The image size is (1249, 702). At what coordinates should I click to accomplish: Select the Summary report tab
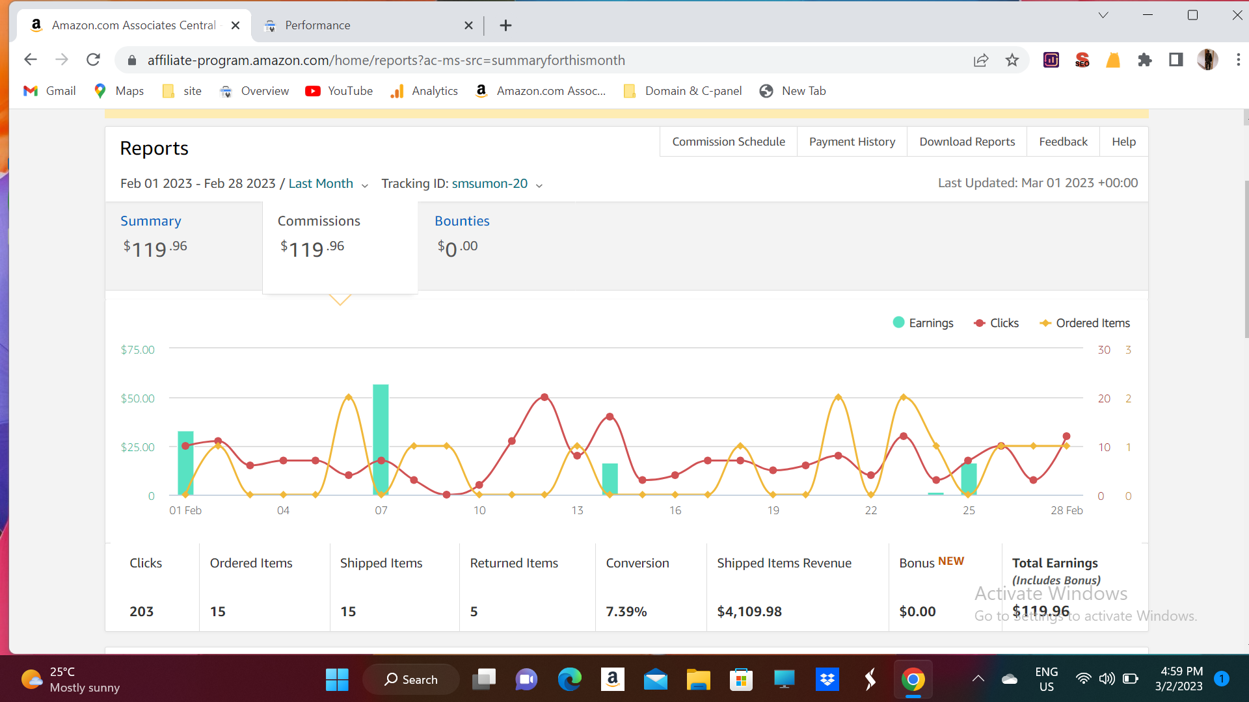[183, 246]
